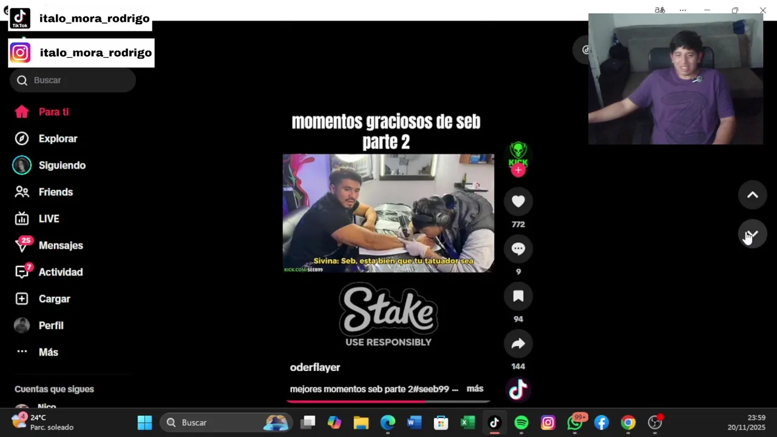Open the Para ti home feed

pos(42,112)
